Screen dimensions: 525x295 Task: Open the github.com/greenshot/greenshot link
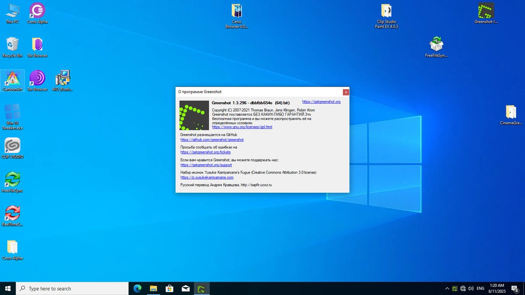[212, 139]
